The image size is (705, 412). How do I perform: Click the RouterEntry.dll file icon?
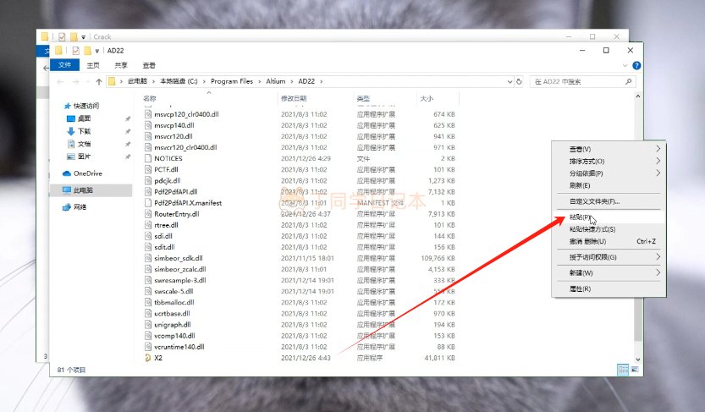click(147, 214)
